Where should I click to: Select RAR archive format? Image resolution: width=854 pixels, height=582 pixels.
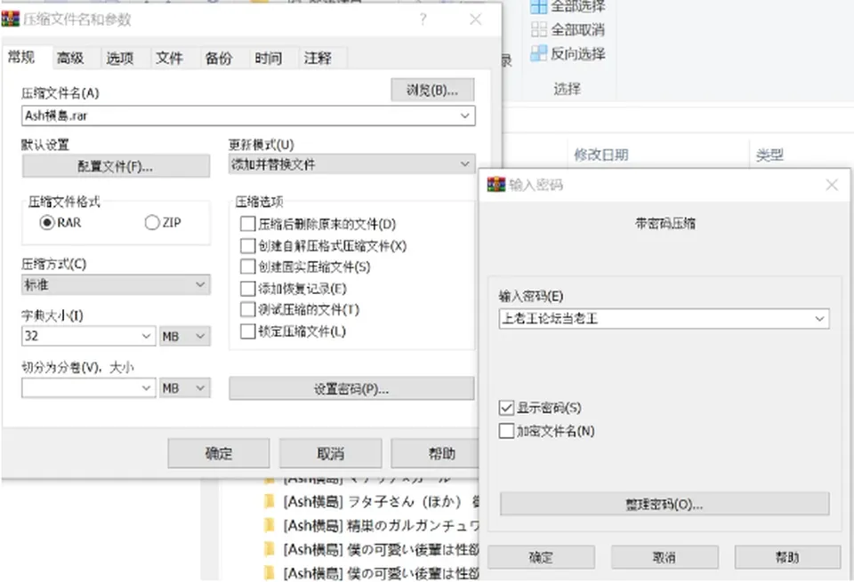pyautogui.click(x=47, y=222)
